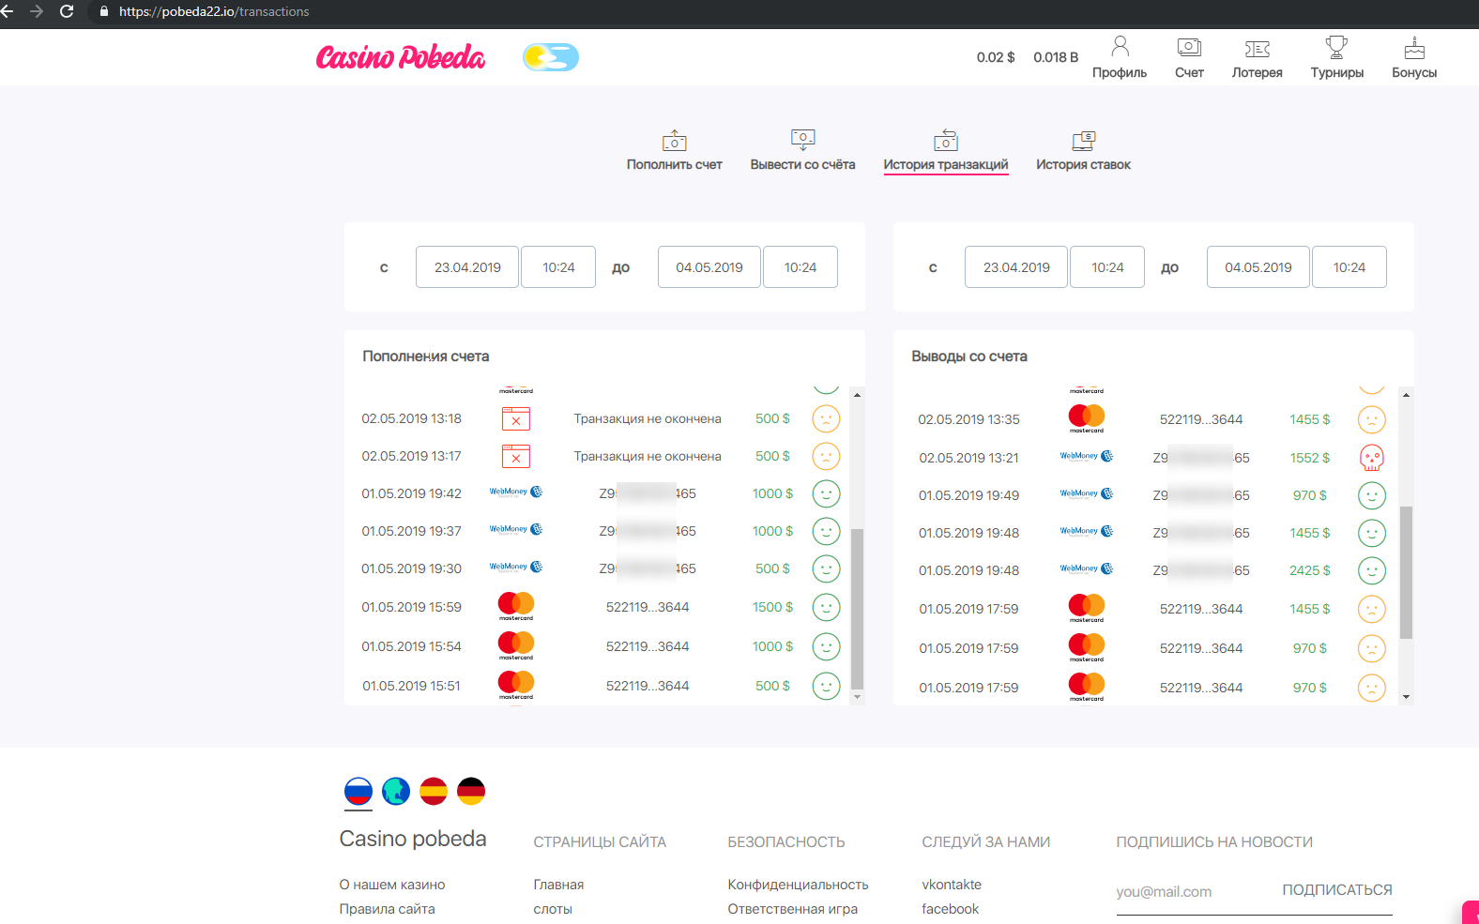
Task: Visit facebook link
Action: 950,909
